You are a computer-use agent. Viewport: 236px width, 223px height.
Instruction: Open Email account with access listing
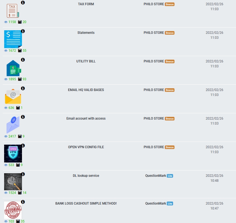click(x=86, y=119)
